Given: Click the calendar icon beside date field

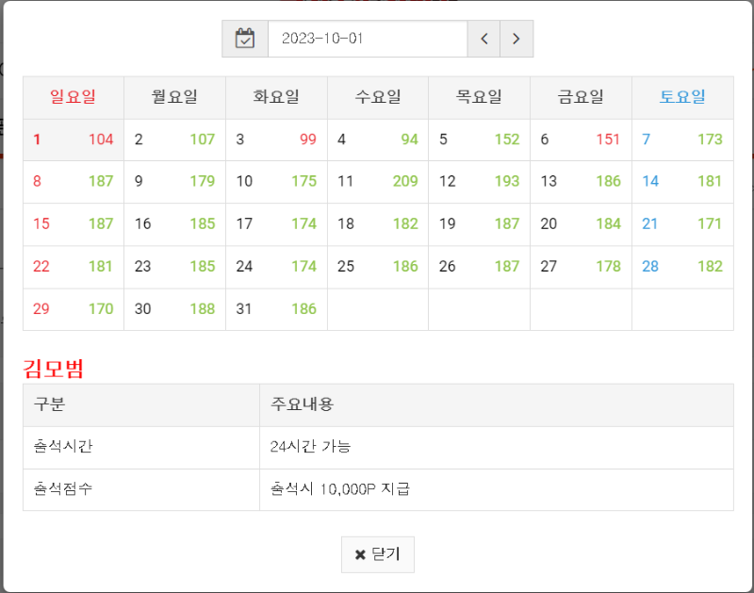Looking at the screenshot, I should [245, 39].
